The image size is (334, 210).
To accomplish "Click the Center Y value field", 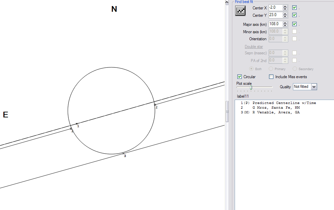I will tap(276, 15).
